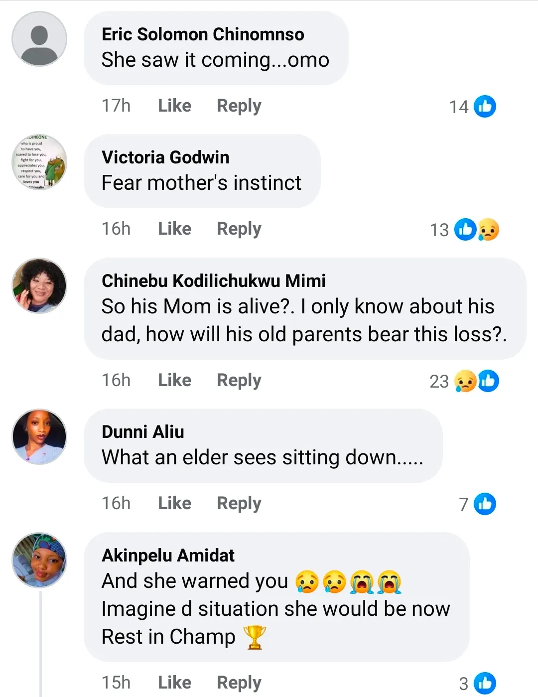
Task: Open the Dunni Aliu name link
Action: tap(143, 432)
